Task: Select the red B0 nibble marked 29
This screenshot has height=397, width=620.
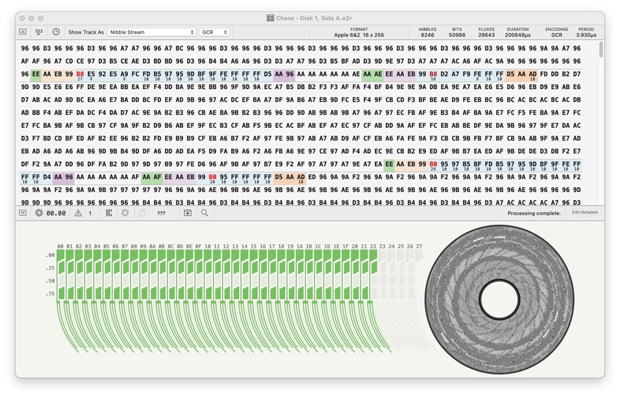Action: coord(433,165)
